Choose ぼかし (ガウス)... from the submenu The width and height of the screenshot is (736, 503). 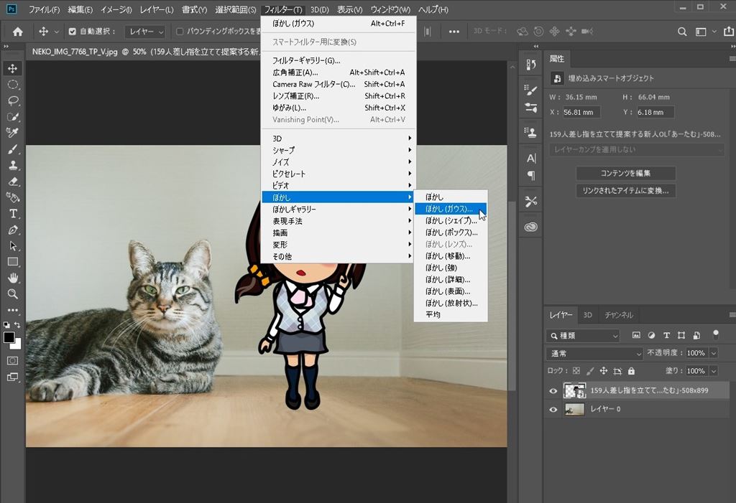(449, 209)
